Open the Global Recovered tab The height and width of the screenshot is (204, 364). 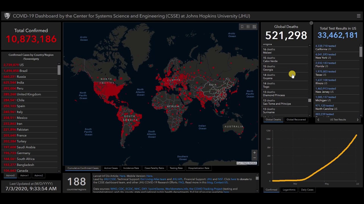tap(296, 120)
